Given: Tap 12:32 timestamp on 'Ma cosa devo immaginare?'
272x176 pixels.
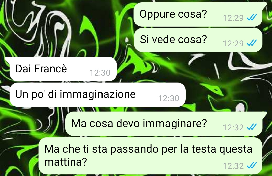Looking at the screenshot, I should click(233, 128).
